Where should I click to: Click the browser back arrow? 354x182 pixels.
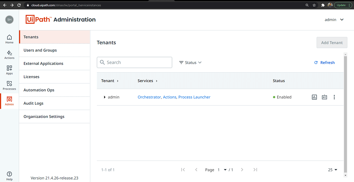click(x=5, y=5)
